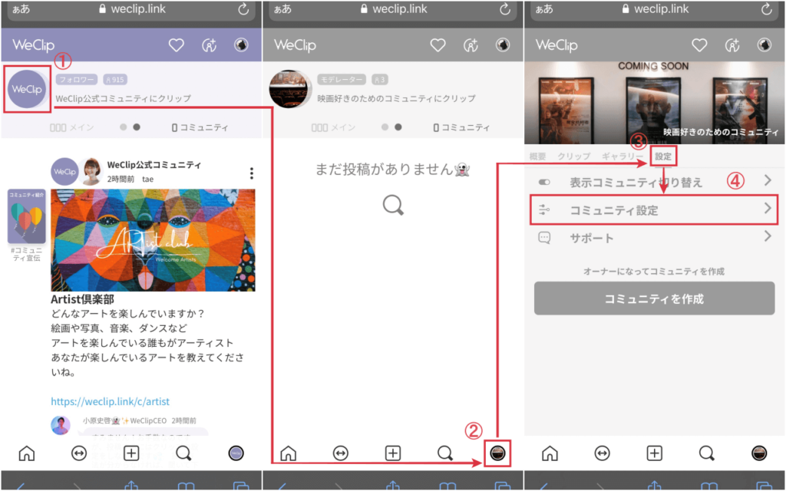Tap the WeClip logo in the left phone header
The image size is (786, 491).
(34, 45)
